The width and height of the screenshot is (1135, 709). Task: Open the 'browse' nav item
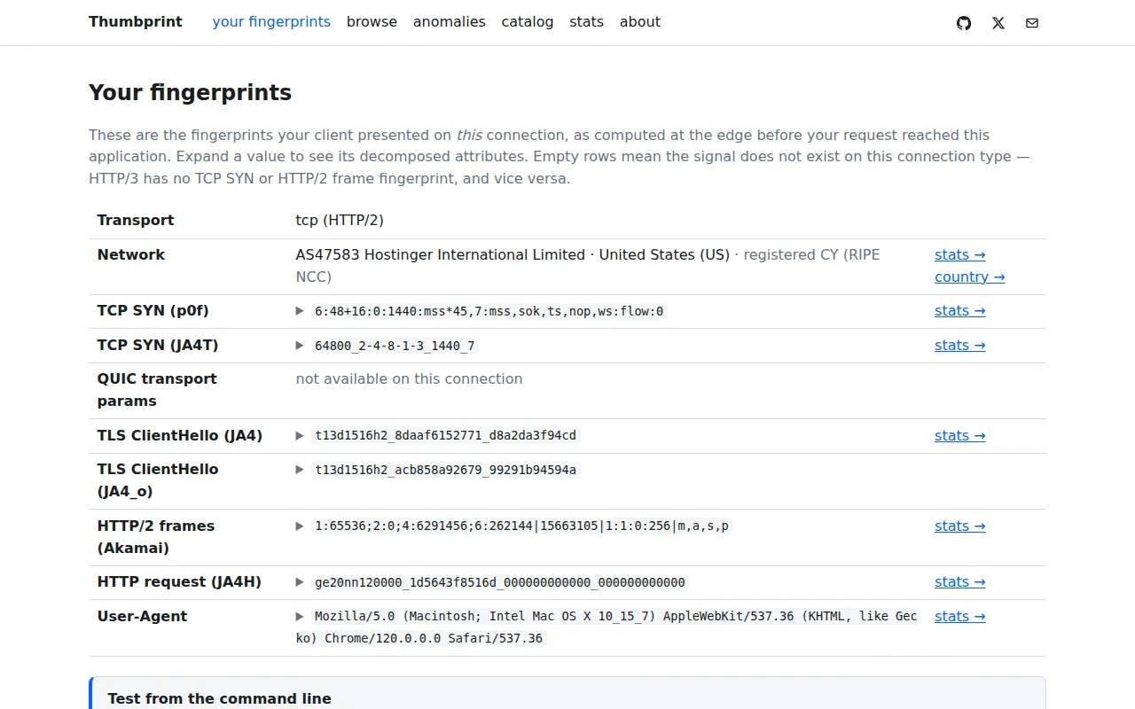click(372, 22)
